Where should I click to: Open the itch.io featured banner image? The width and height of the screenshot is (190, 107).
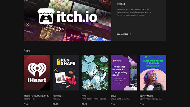(67, 20)
